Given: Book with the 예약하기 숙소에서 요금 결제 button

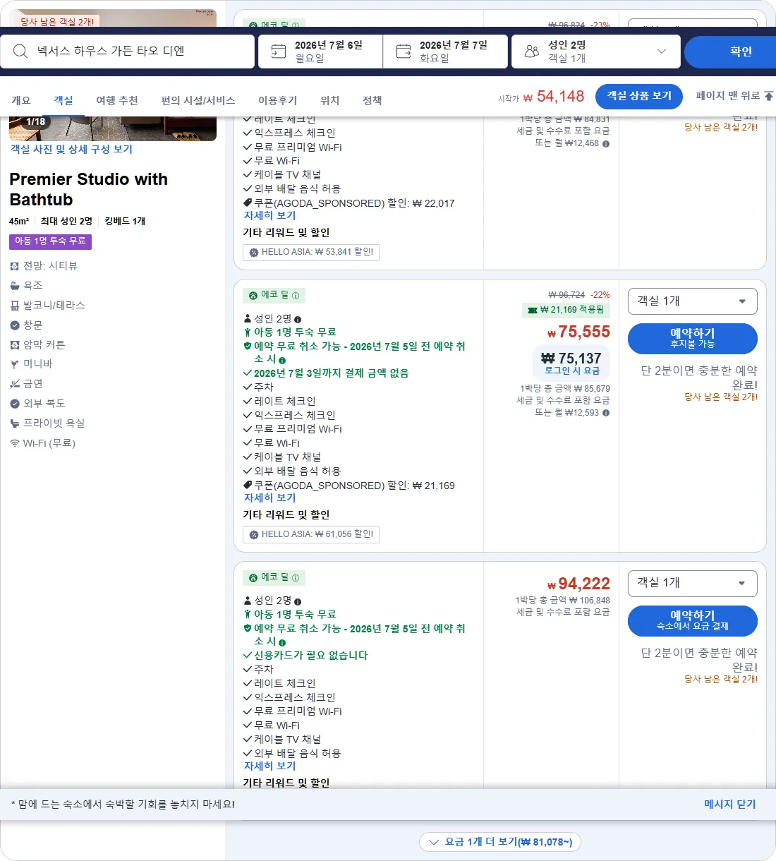Looking at the screenshot, I should coord(693,620).
